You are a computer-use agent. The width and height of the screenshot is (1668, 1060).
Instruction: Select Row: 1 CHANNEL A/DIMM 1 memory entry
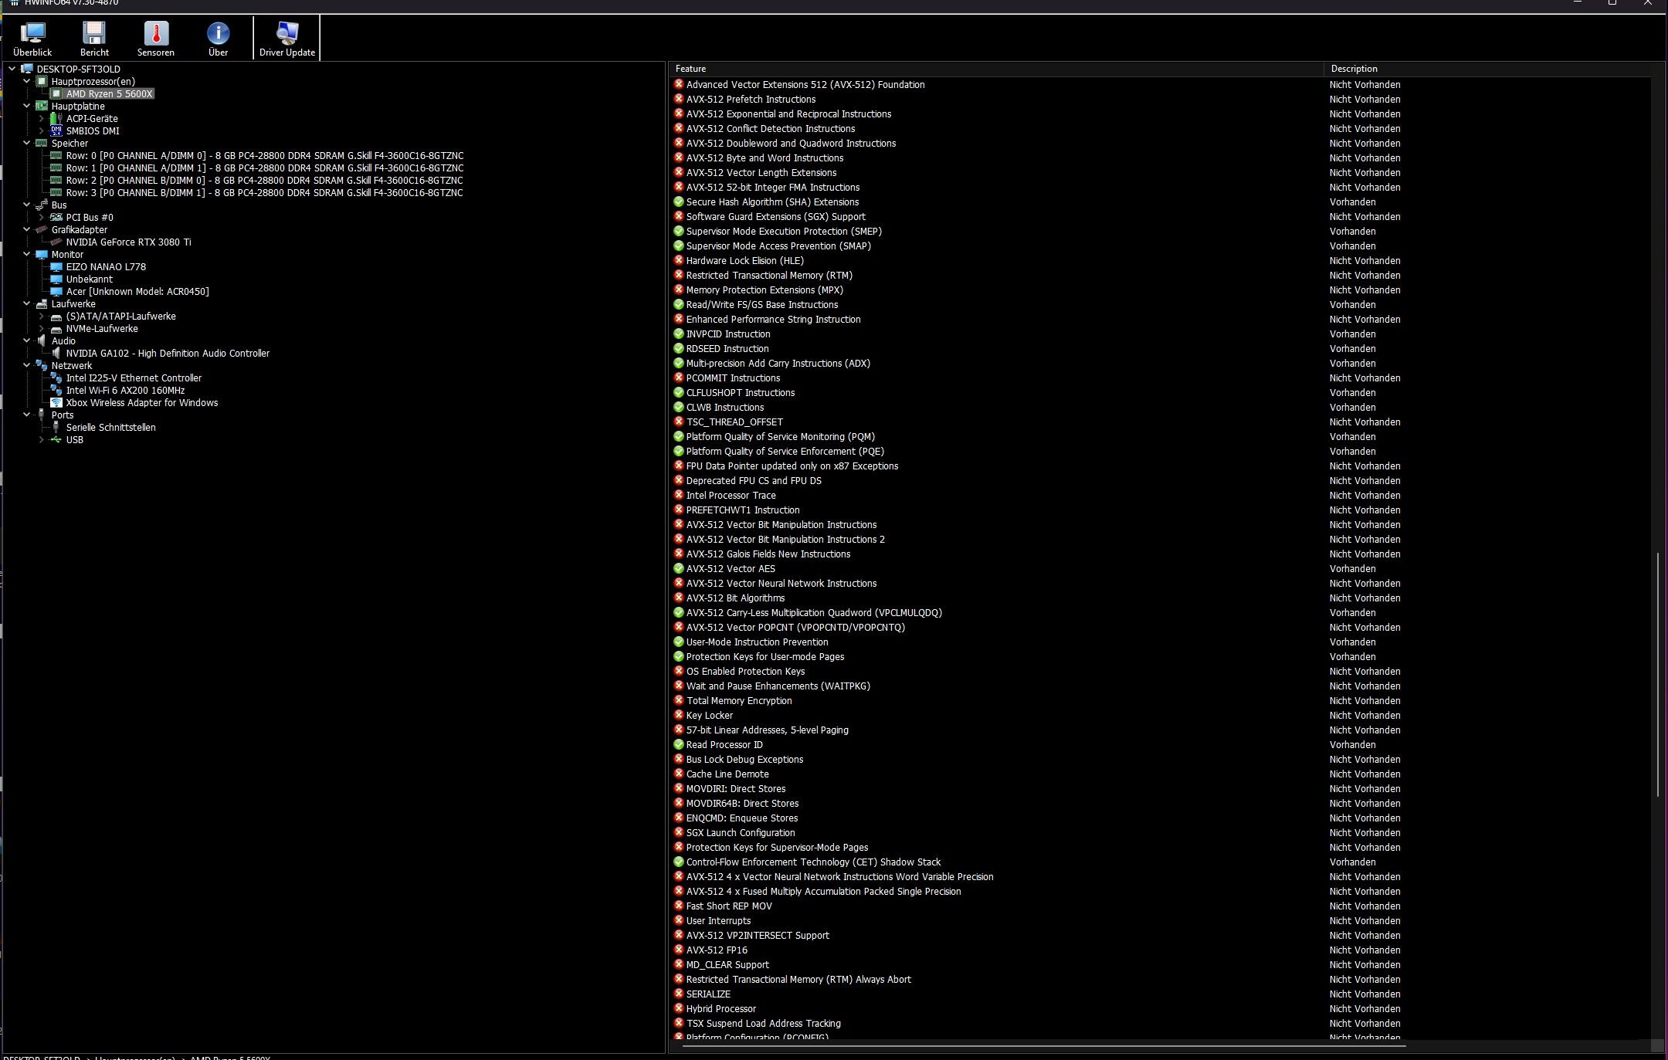[x=265, y=168]
